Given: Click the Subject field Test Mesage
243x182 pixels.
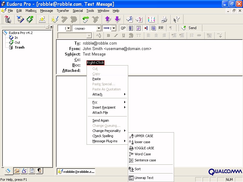Looking at the screenshot, I should 94,54.
